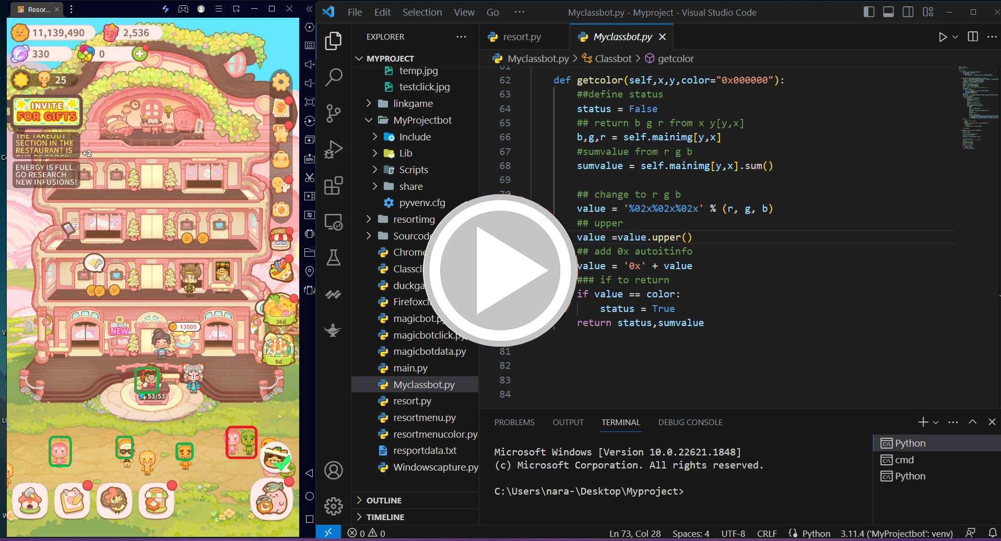Collapse the emulator side toolbar
The image size is (1001, 541).
point(309,9)
